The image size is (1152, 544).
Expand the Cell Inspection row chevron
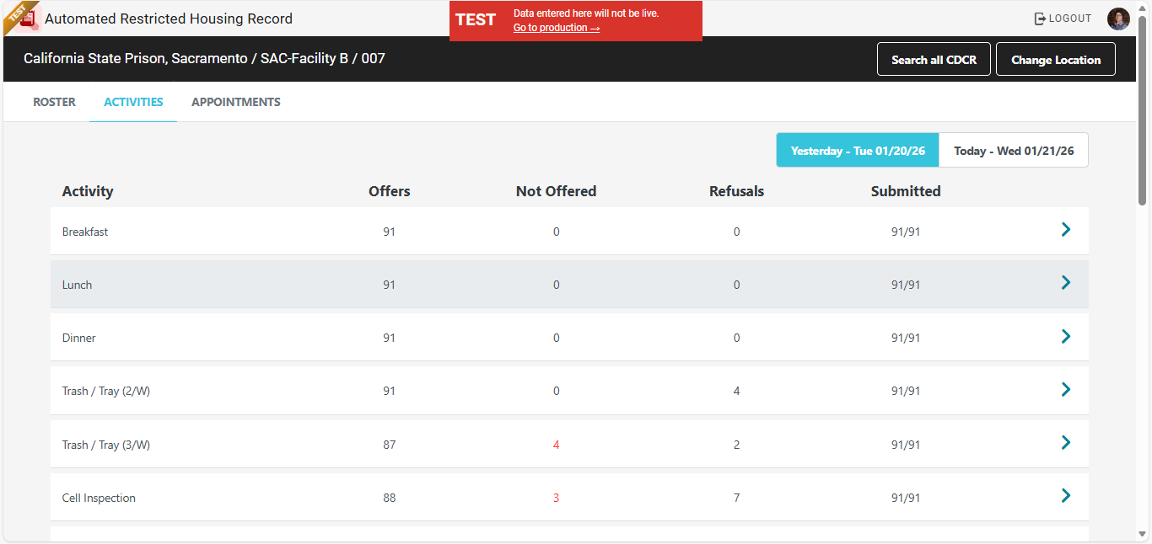tap(1066, 495)
